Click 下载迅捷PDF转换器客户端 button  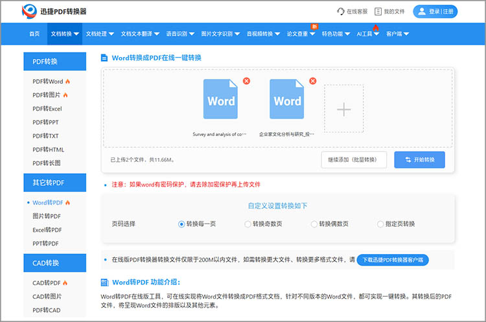[x=393, y=260]
